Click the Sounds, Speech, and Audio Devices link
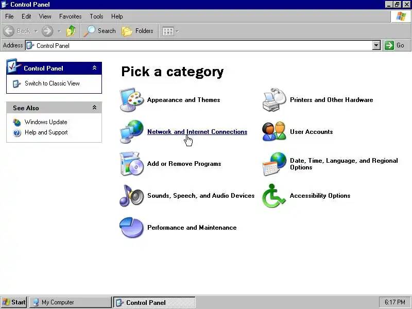Image resolution: width=412 pixels, height=309 pixels. point(201,196)
